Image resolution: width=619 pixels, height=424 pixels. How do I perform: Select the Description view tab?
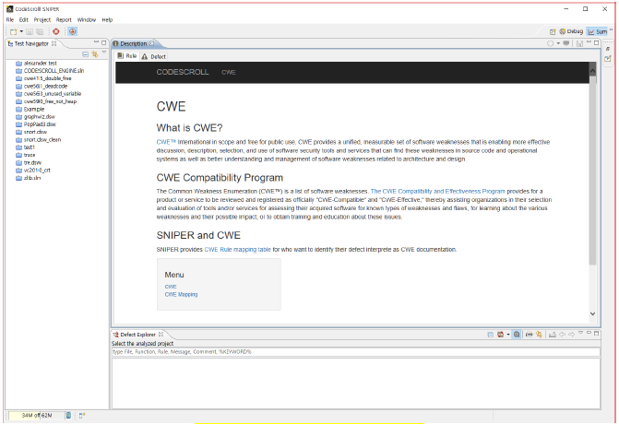point(134,43)
